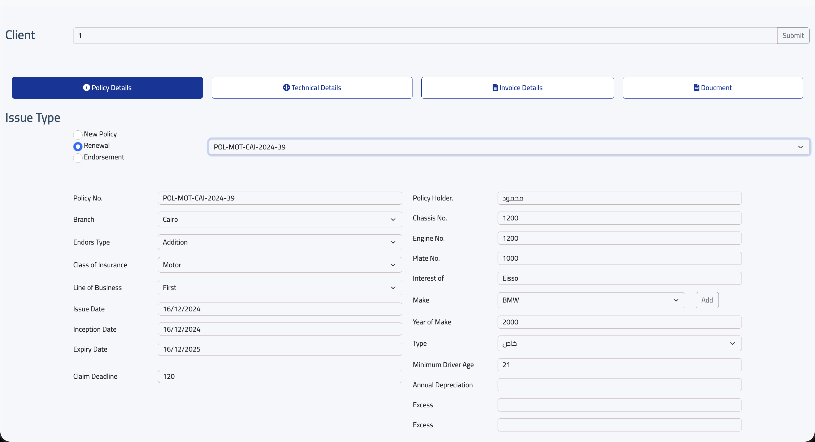Expand the Class of Insurance dropdown
815x442 pixels.
point(280,265)
